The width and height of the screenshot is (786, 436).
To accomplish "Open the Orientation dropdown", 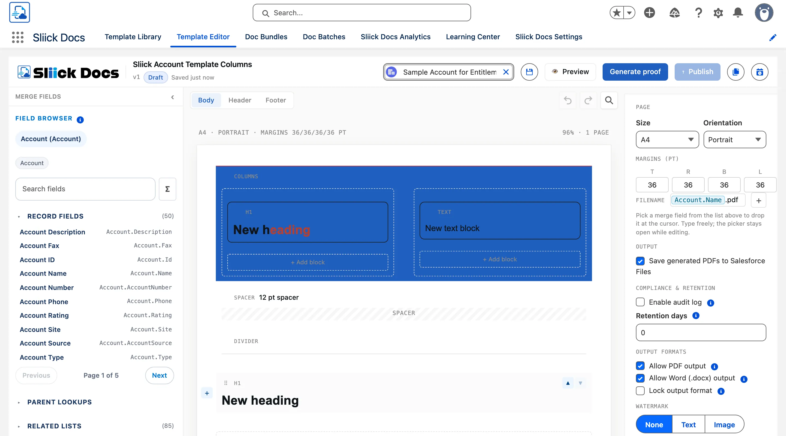I will point(734,140).
